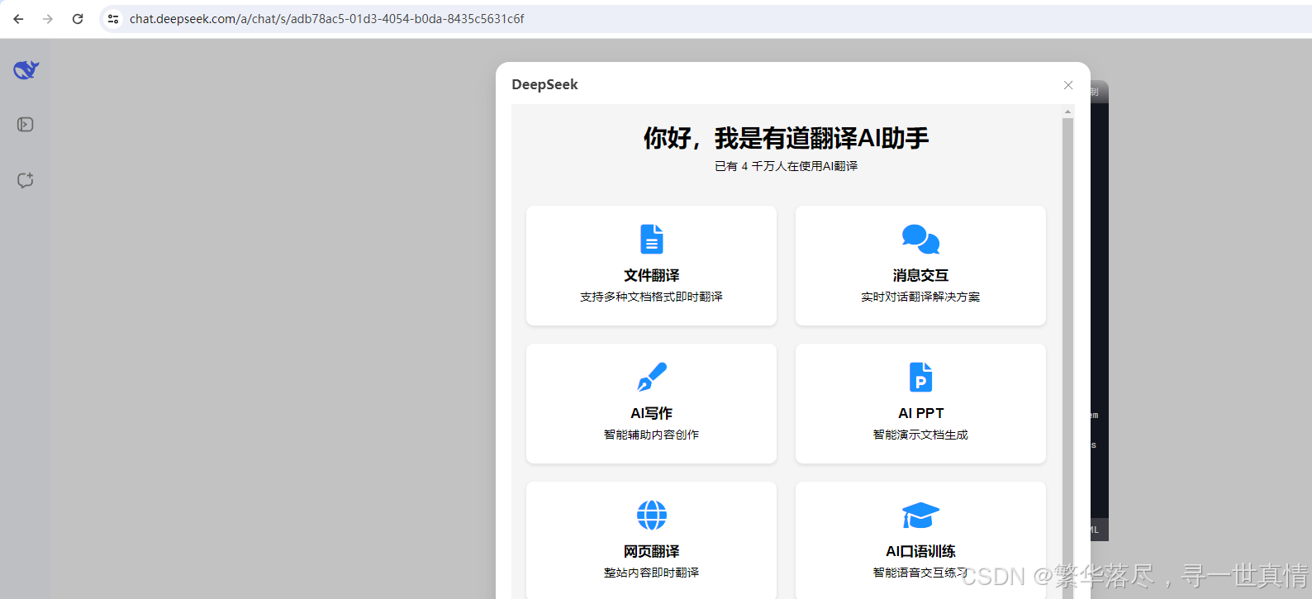Reload the page with refresh icon
1312x599 pixels.
click(78, 19)
